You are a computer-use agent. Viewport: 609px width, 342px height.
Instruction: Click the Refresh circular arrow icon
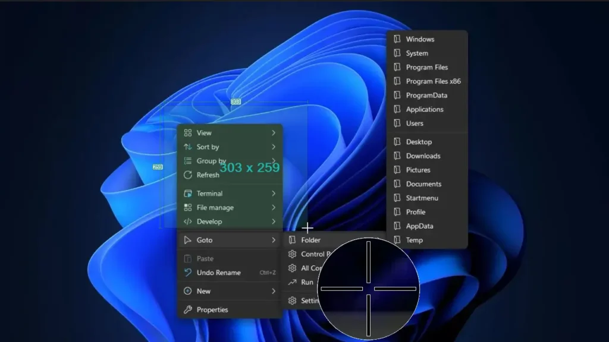pyautogui.click(x=187, y=175)
